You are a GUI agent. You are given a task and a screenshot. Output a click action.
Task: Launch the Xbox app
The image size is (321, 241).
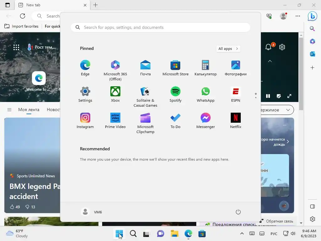[115, 94]
